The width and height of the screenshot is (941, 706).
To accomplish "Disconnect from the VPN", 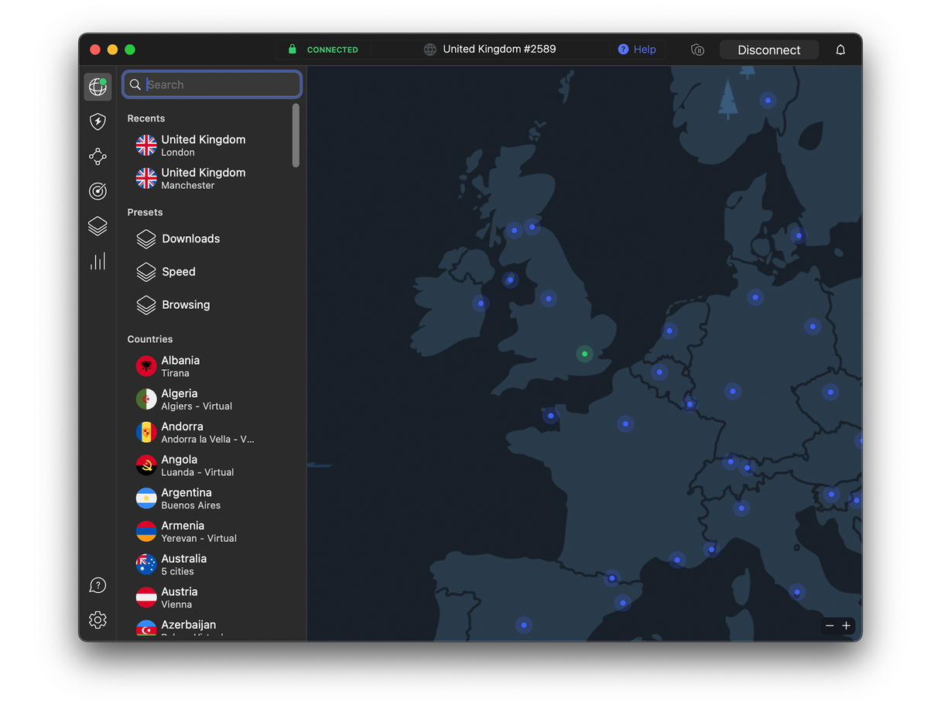I will 769,49.
